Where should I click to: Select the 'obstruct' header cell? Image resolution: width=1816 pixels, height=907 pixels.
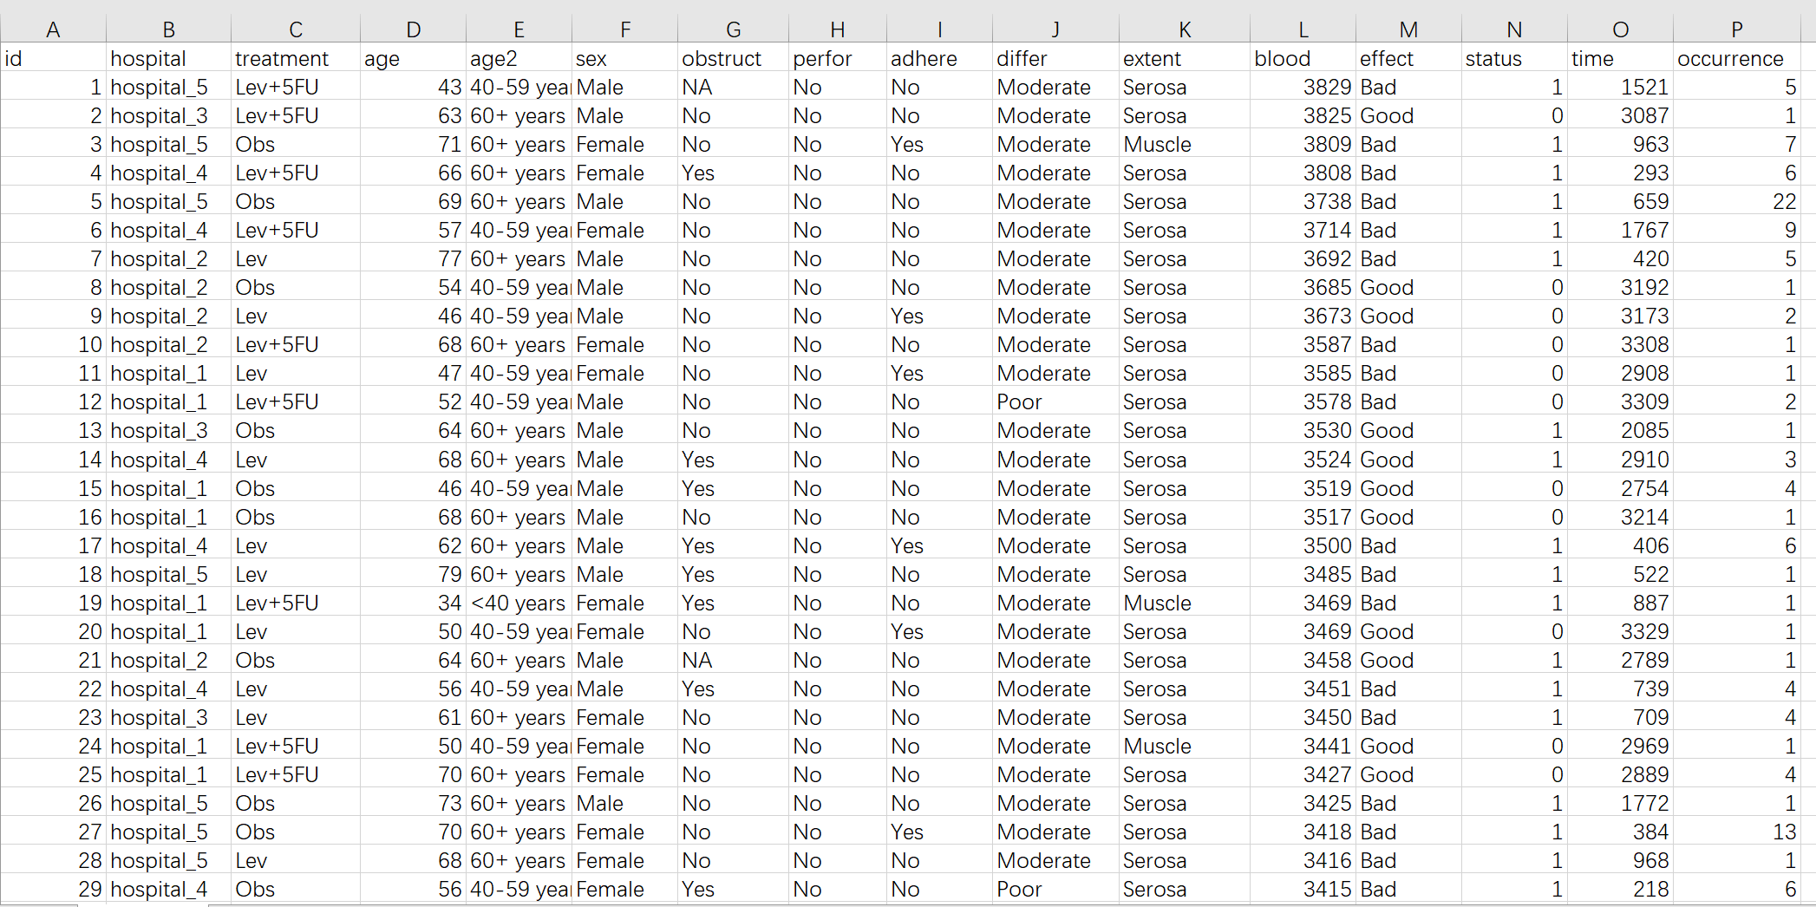pos(732,59)
